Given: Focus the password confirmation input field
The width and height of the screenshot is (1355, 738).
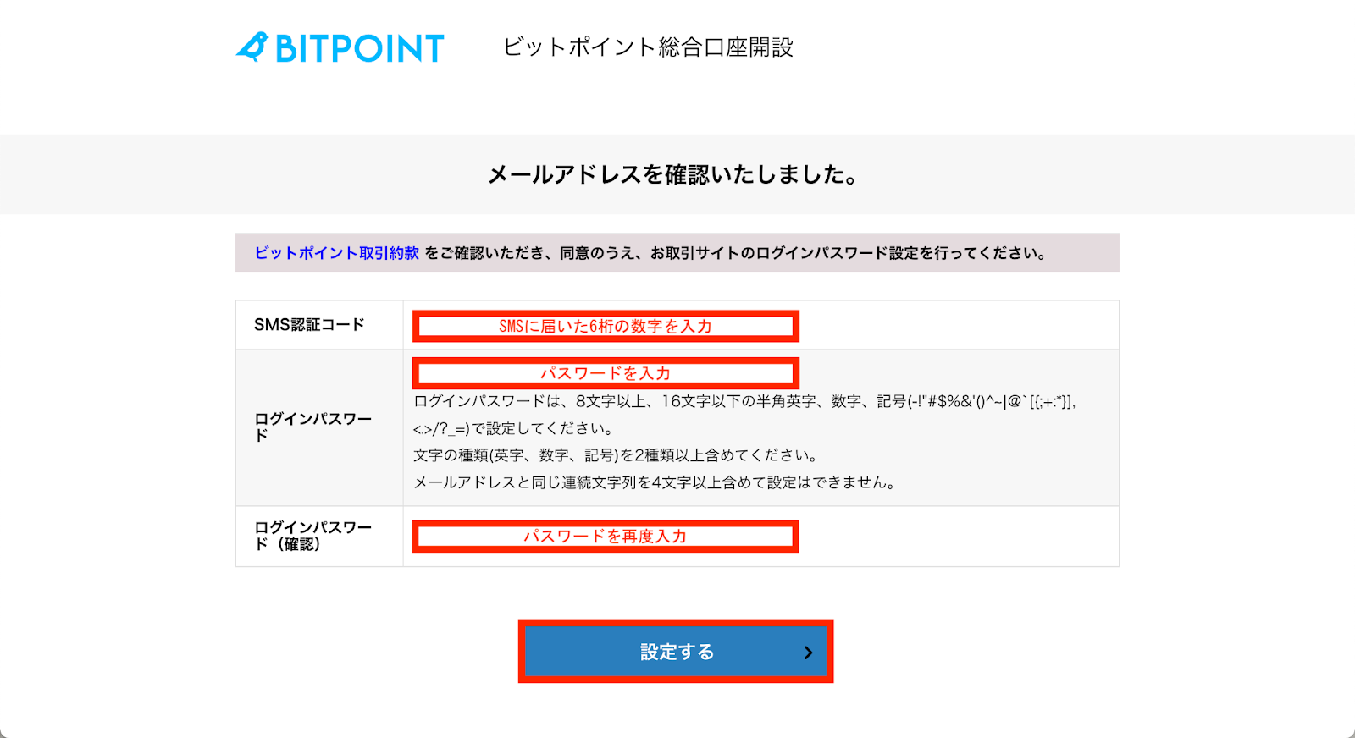Looking at the screenshot, I should point(606,536).
